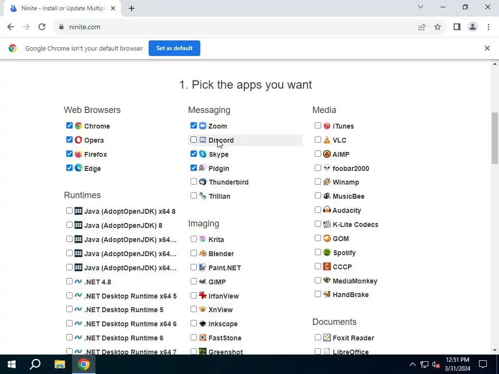Screen dimensions: 499x374
Task: Open the tab search dropdown arrow
Action: [x=421, y=7]
